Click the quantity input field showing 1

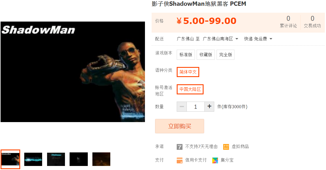point(195,107)
